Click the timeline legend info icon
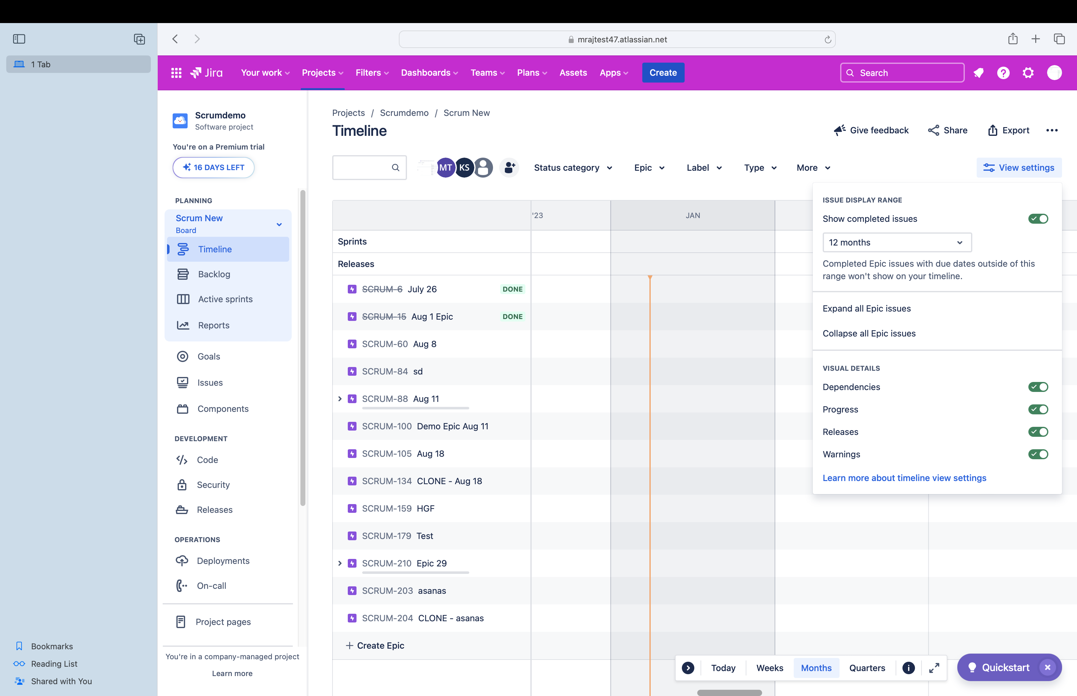The height and width of the screenshot is (696, 1077). (x=908, y=668)
